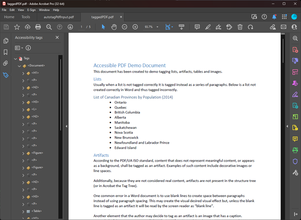The height and width of the screenshot is (220, 301).
Task: Zoom out with the minus button
Action: point(125,27)
